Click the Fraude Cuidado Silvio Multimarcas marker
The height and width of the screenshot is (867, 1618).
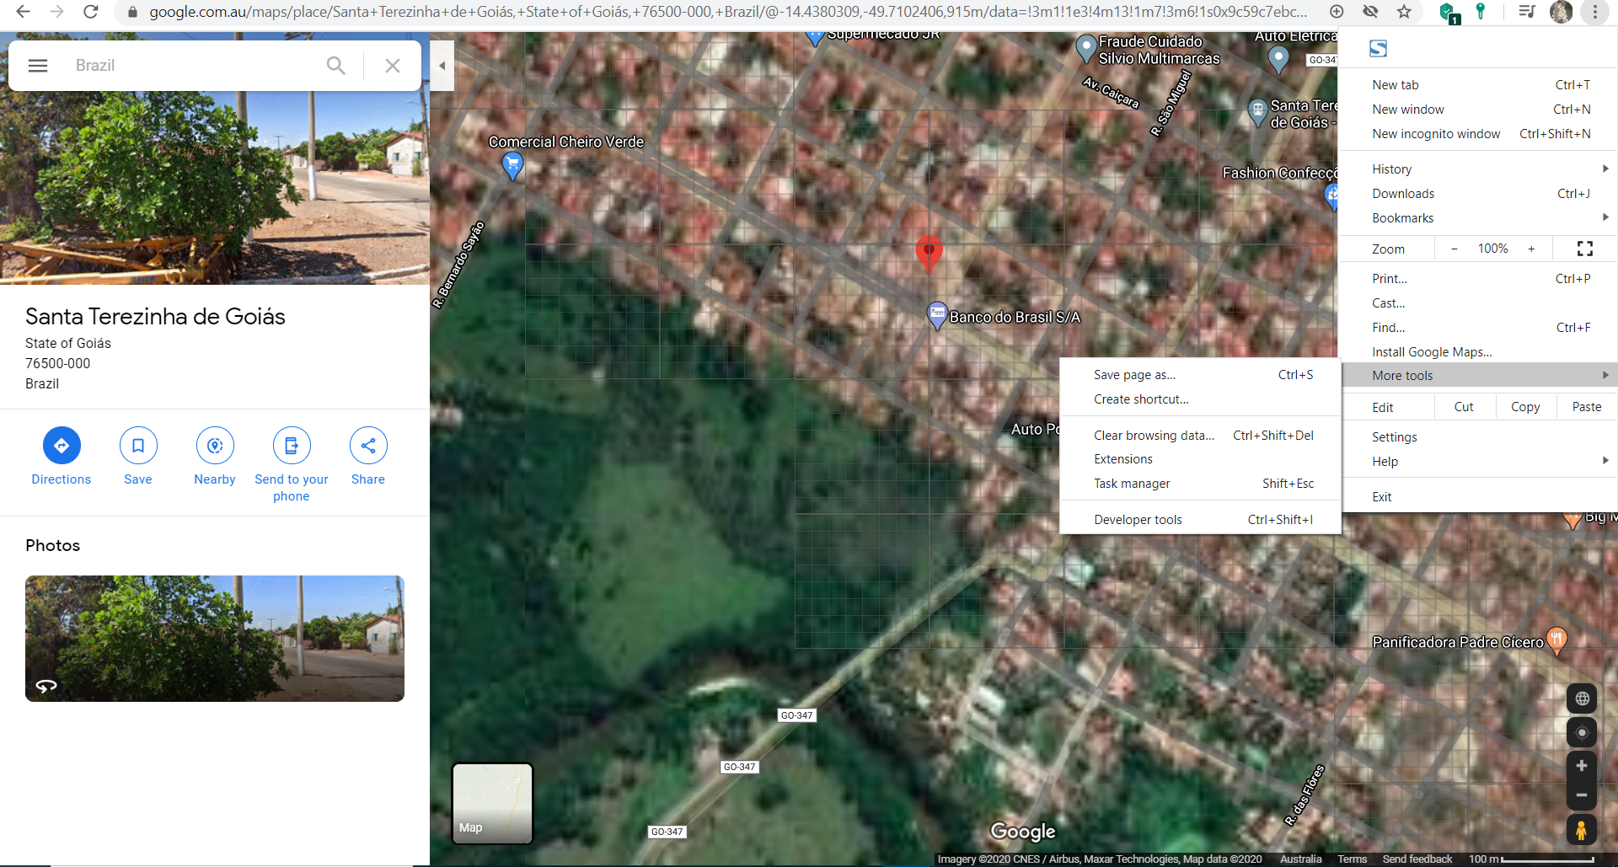click(1086, 49)
